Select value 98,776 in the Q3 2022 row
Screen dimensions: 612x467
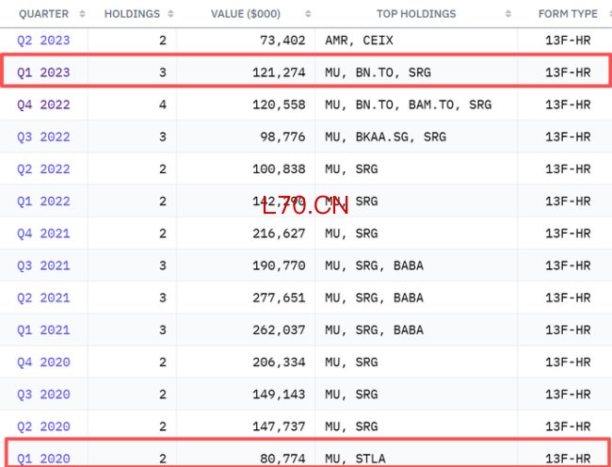click(x=282, y=137)
